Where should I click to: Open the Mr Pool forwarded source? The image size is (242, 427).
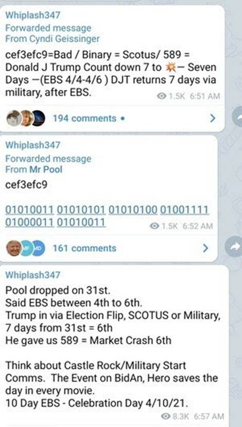33,169
